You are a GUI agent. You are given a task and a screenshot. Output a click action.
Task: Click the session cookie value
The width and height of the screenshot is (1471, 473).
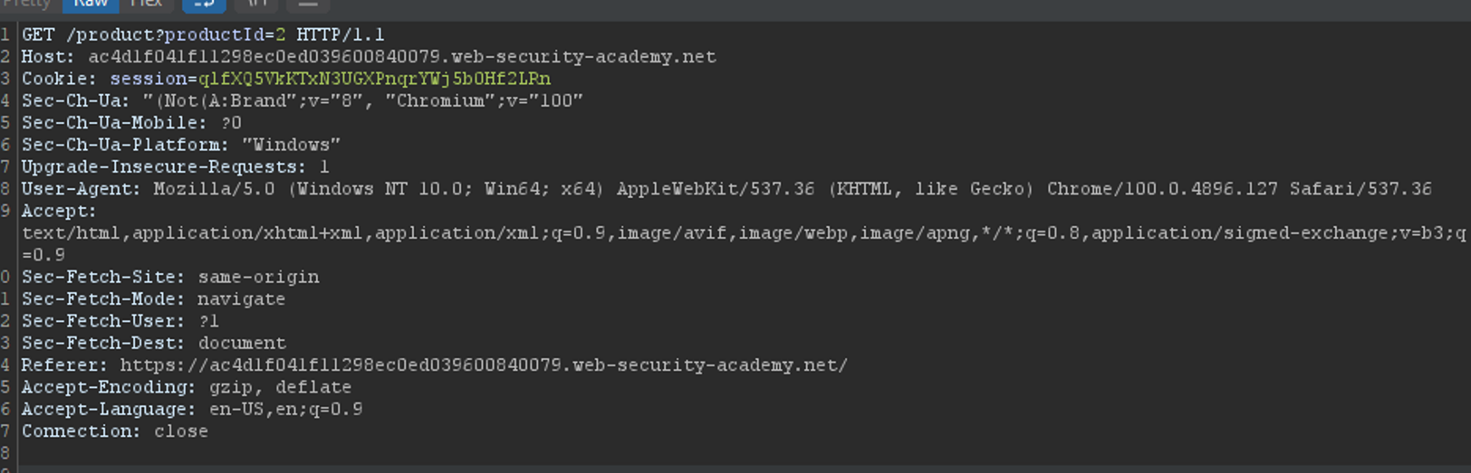(x=374, y=80)
